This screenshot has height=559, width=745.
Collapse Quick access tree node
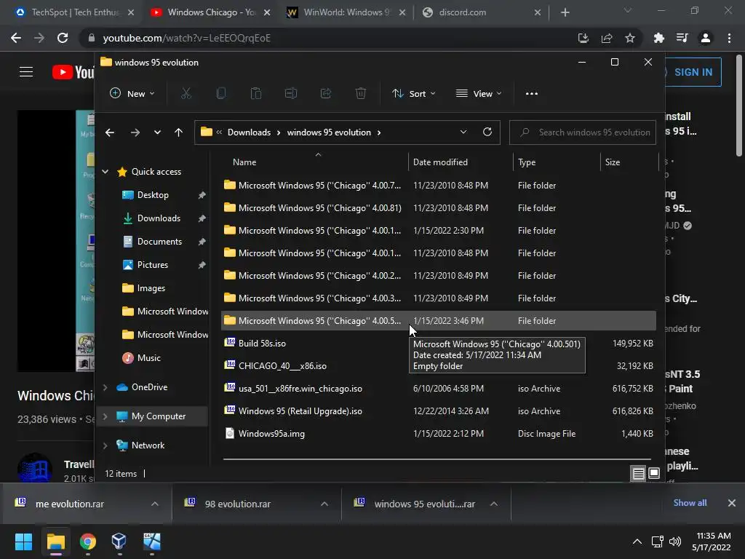(x=105, y=172)
